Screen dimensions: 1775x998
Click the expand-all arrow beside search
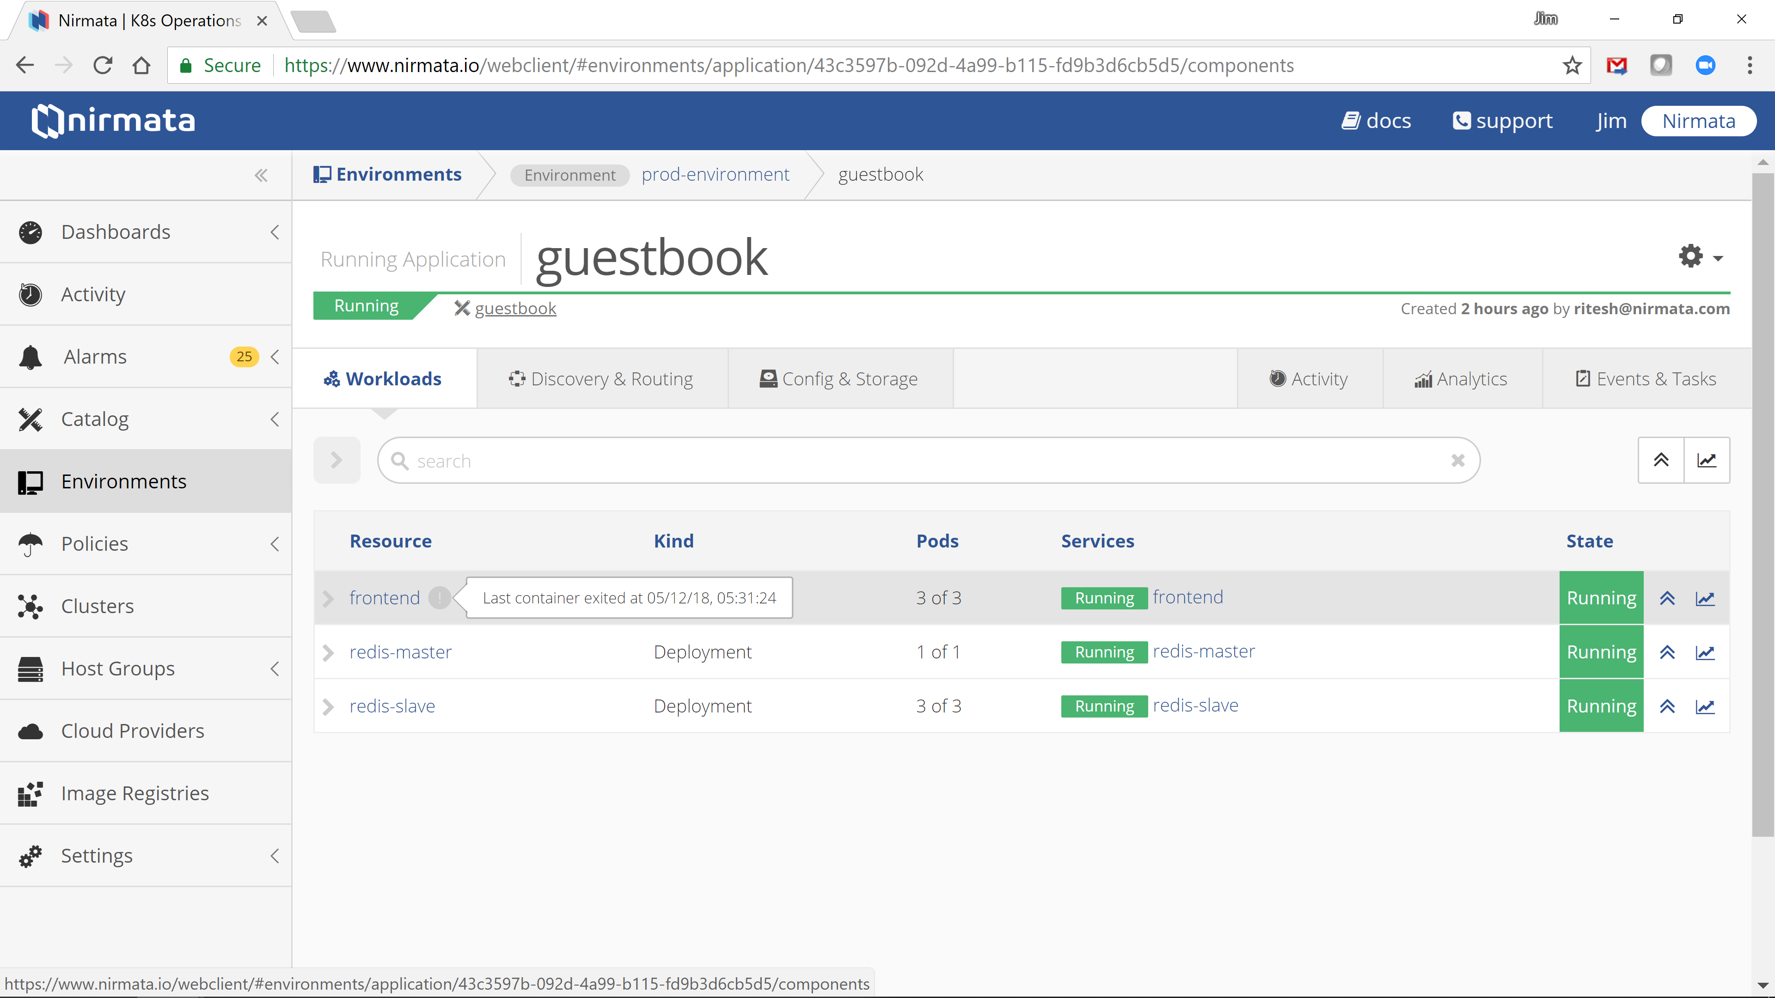click(336, 460)
